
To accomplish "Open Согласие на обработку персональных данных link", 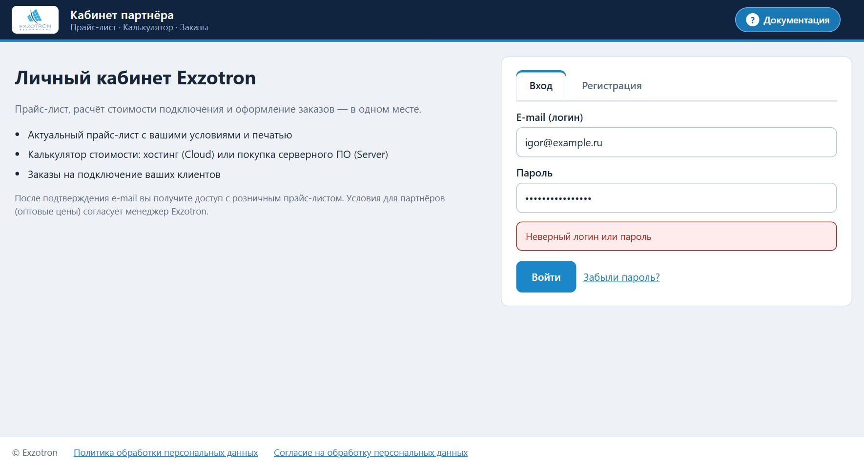I will coord(370,453).
